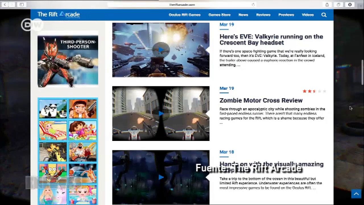Click the Zombie Motor Cross star rating
Viewport: 364px width, 205px height.
click(314, 91)
